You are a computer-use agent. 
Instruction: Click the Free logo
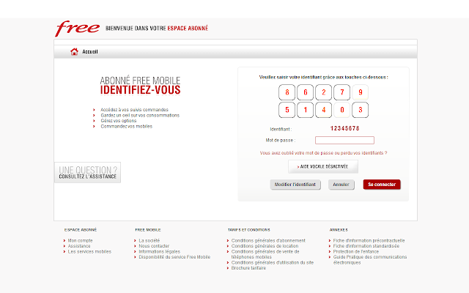(77, 29)
